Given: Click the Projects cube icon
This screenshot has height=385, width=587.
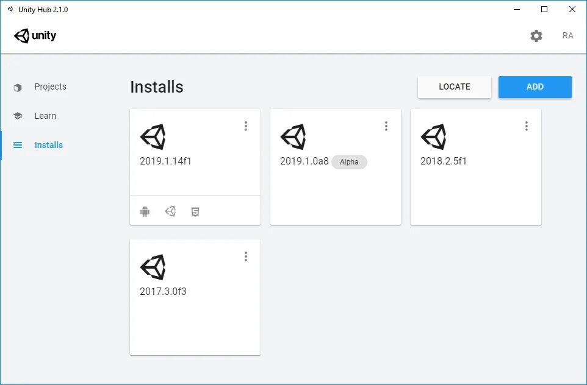Looking at the screenshot, I should point(18,88).
